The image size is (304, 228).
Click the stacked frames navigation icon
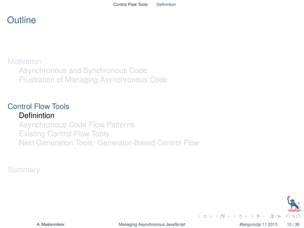pos(222,216)
